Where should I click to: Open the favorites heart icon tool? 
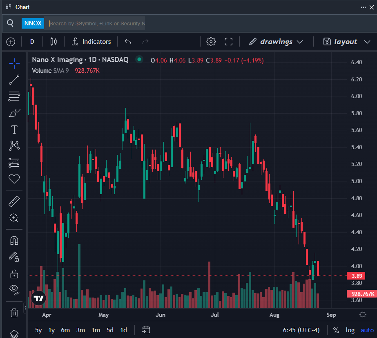(14, 179)
